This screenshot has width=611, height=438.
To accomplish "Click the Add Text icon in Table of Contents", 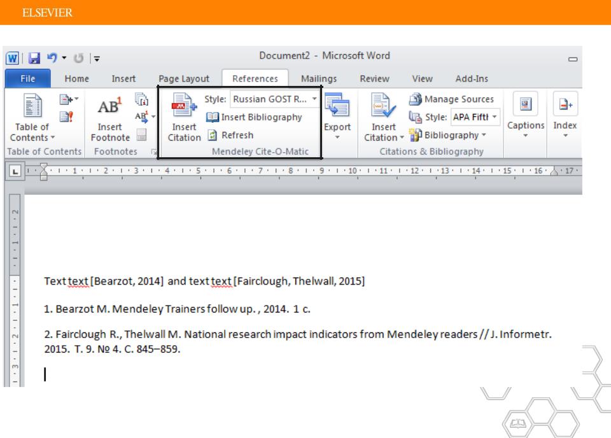I will (69, 100).
